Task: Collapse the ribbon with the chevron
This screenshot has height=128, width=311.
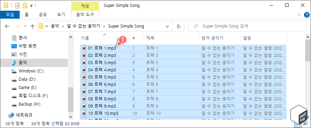Action: pos(299,14)
